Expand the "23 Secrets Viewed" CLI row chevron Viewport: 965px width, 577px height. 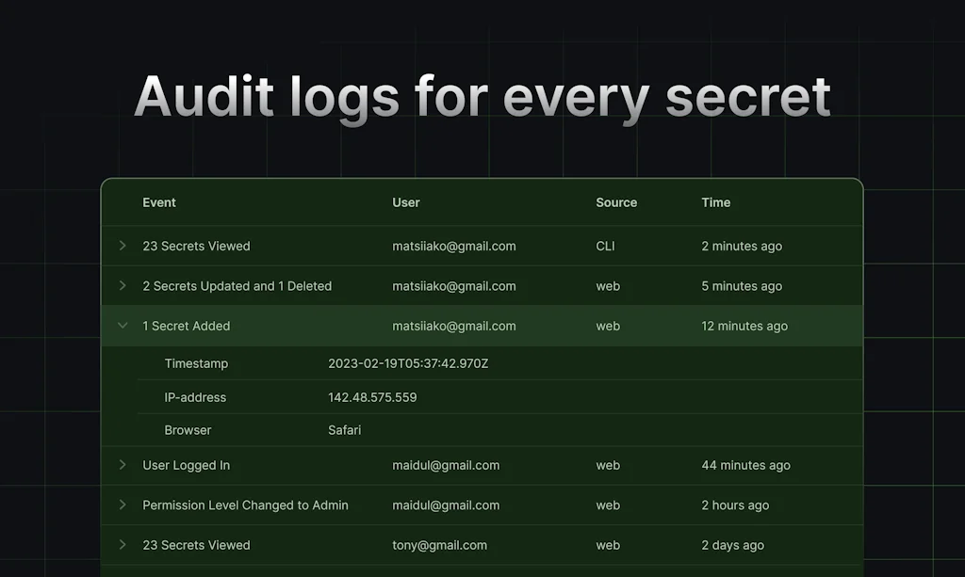(123, 246)
